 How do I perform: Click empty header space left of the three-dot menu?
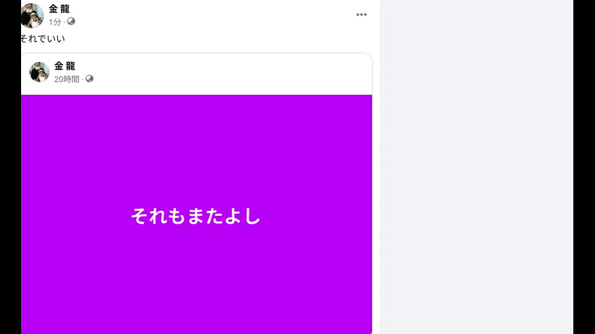point(213,15)
